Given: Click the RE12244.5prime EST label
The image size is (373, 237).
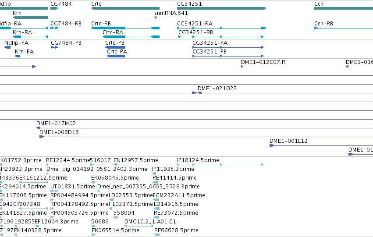Looking at the screenshot, I should coord(68,160).
